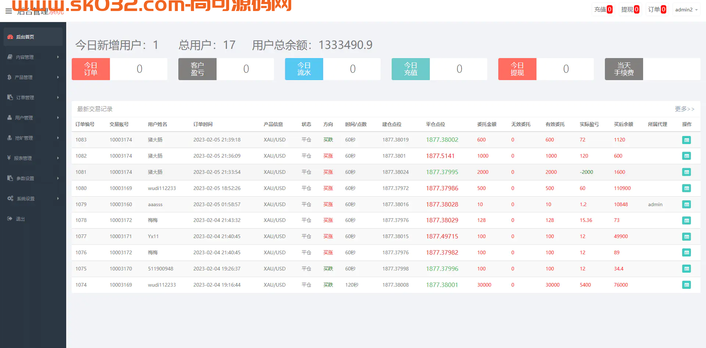The height and width of the screenshot is (348, 706).
Task: Click the 今日提现 stat card
Action: pyautogui.click(x=546, y=69)
